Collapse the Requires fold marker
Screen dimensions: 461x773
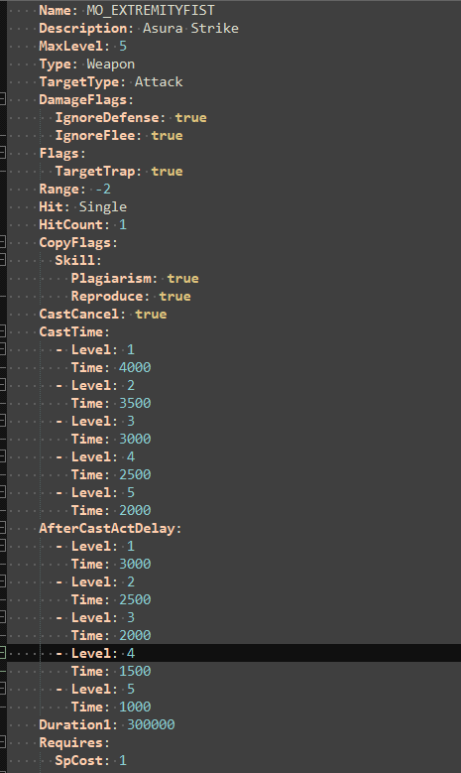click(2, 742)
